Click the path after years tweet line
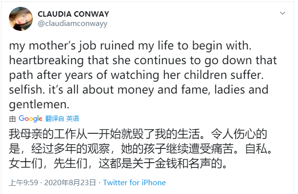 click(x=136, y=75)
